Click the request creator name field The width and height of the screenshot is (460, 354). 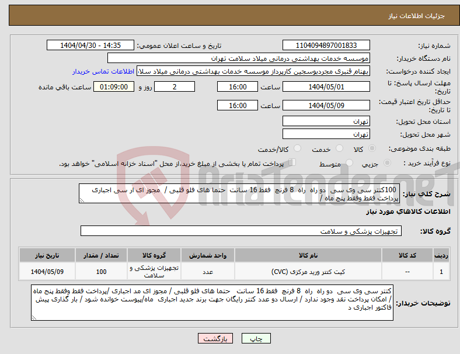253,71
